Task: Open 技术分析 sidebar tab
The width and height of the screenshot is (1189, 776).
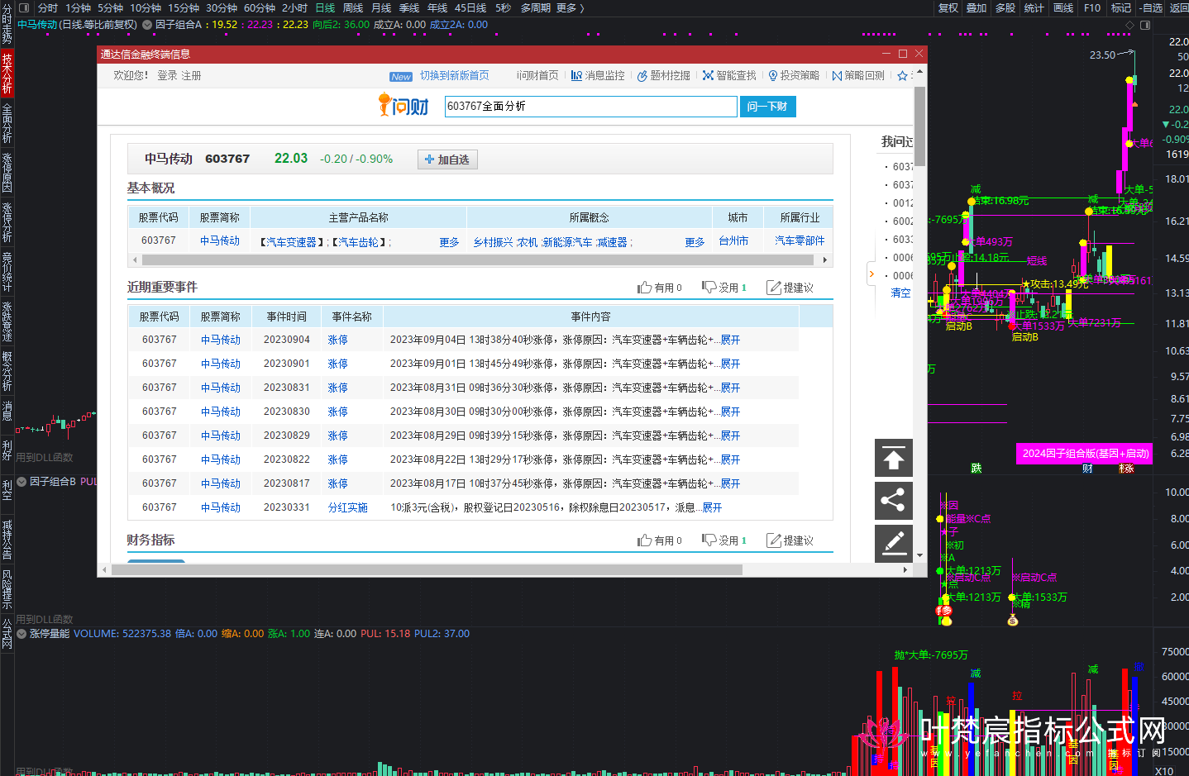Action: (x=7, y=73)
